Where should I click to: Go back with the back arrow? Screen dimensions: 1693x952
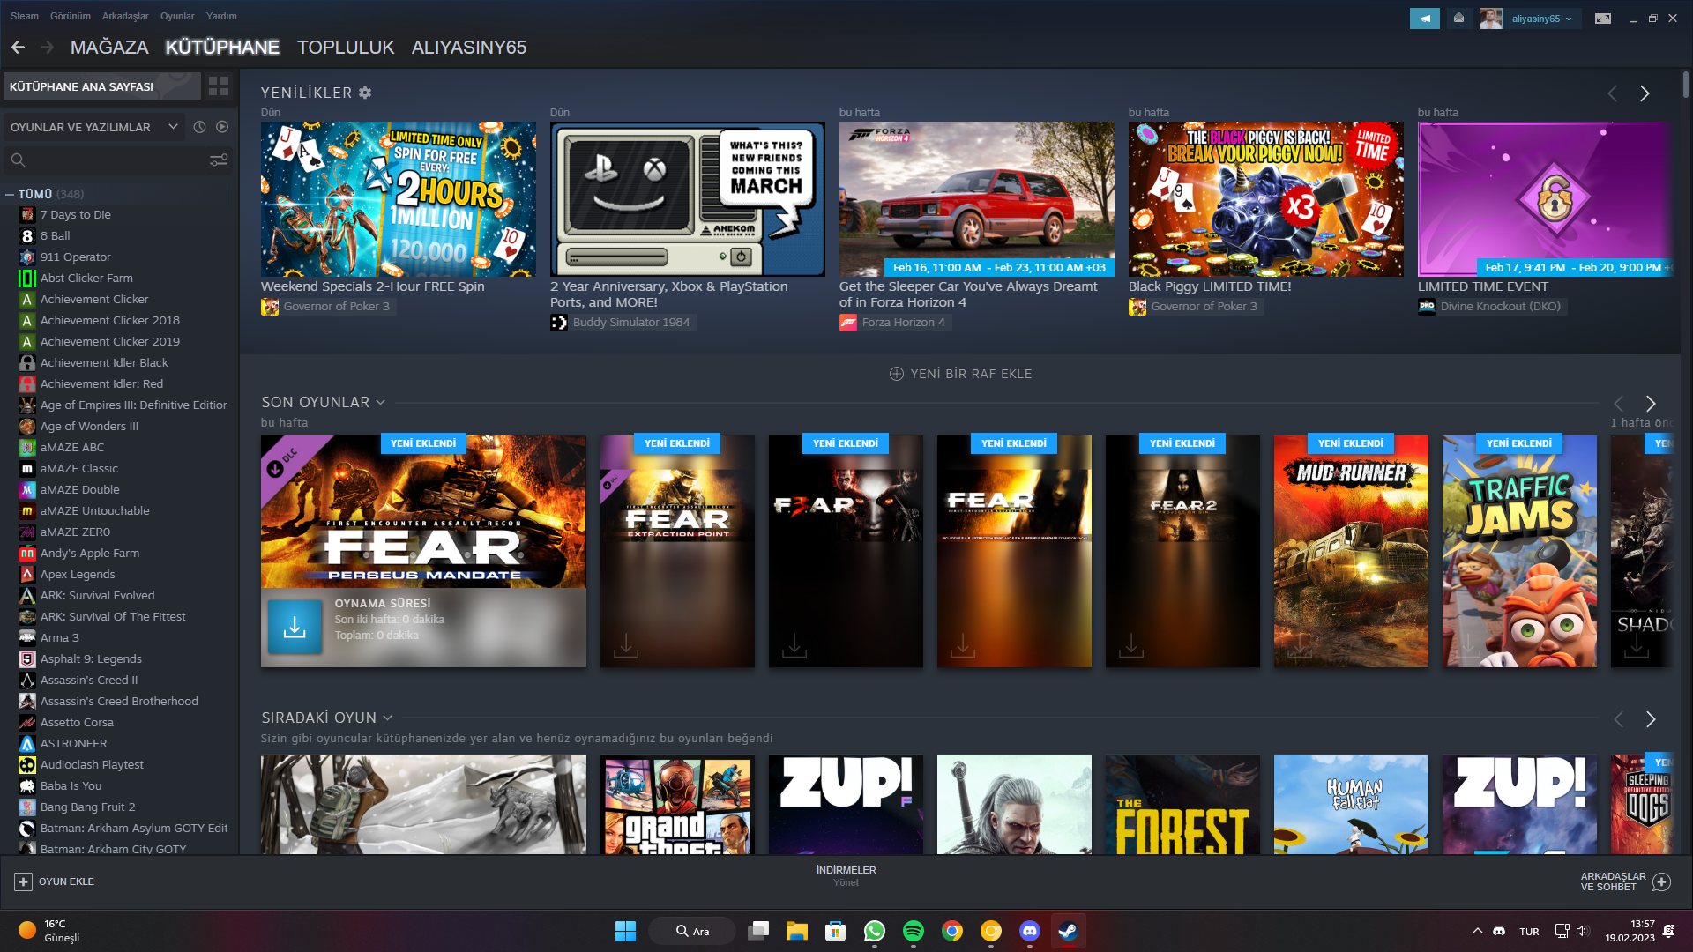(x=19, y=48)
